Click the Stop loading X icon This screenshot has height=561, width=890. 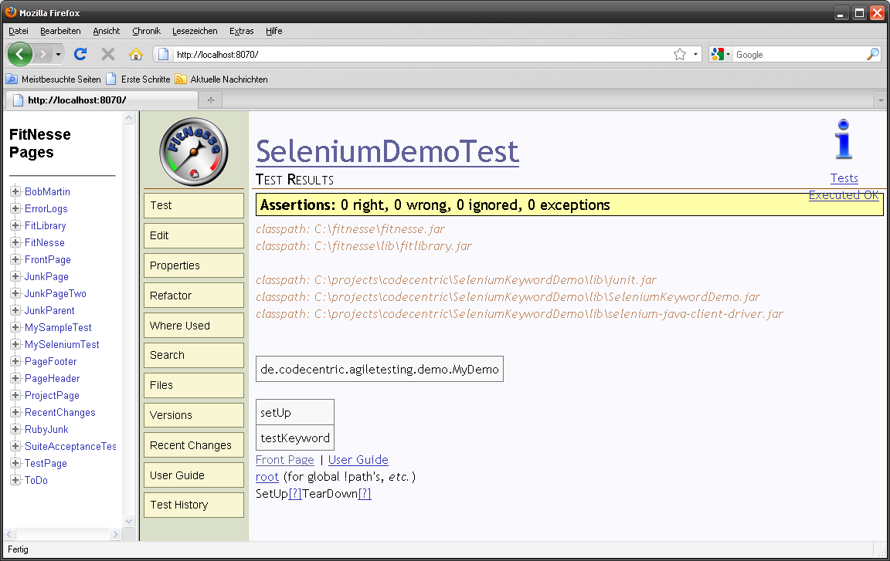108,54
